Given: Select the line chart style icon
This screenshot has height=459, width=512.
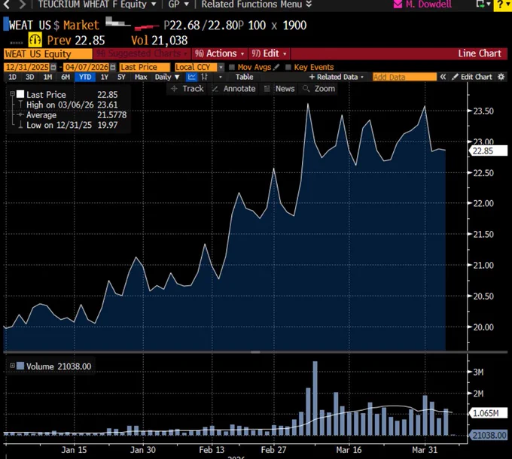Looking at the screenshot, I should [x=191, y=77].
